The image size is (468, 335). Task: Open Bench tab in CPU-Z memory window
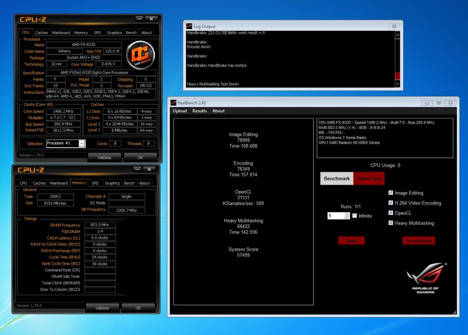click(129, 183)
